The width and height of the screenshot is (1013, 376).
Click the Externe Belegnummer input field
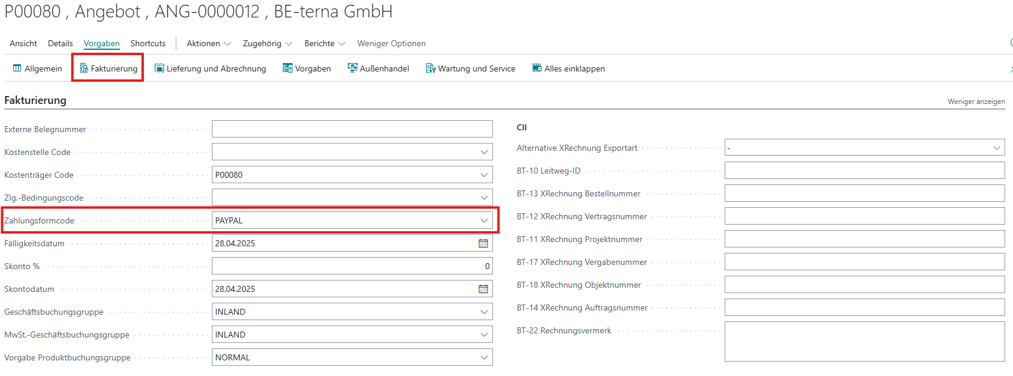click(x=352, y=129)
